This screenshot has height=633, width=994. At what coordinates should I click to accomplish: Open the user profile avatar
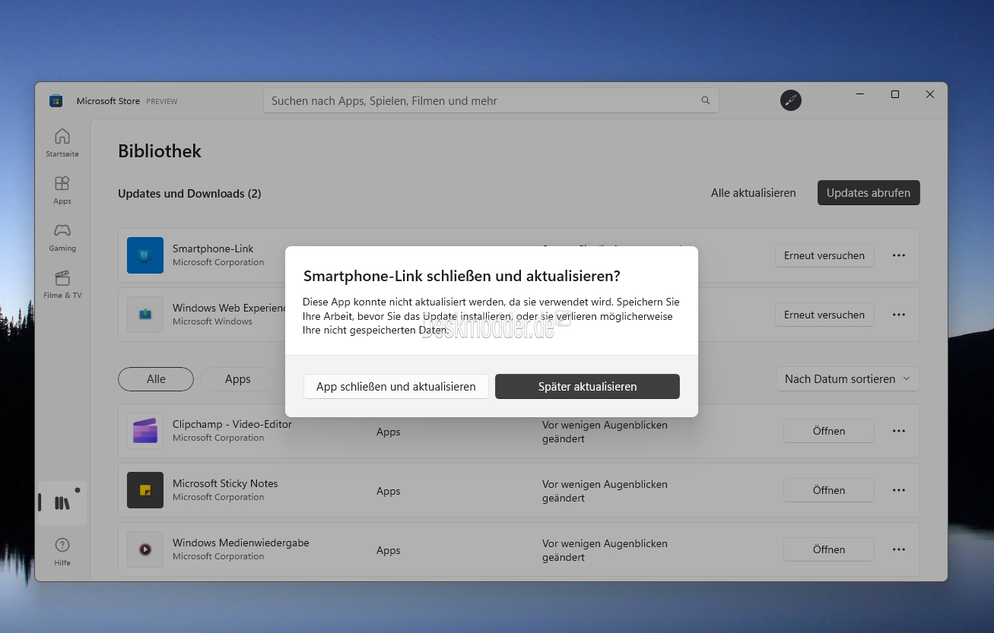point(791,100)
